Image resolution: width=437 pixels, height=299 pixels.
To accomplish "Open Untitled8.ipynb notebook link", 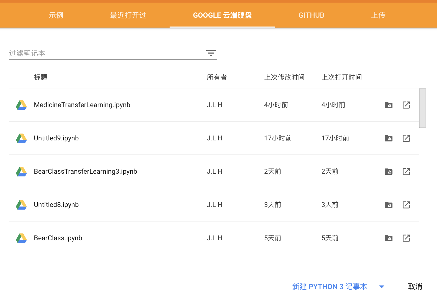I will [x=56, y=205].
